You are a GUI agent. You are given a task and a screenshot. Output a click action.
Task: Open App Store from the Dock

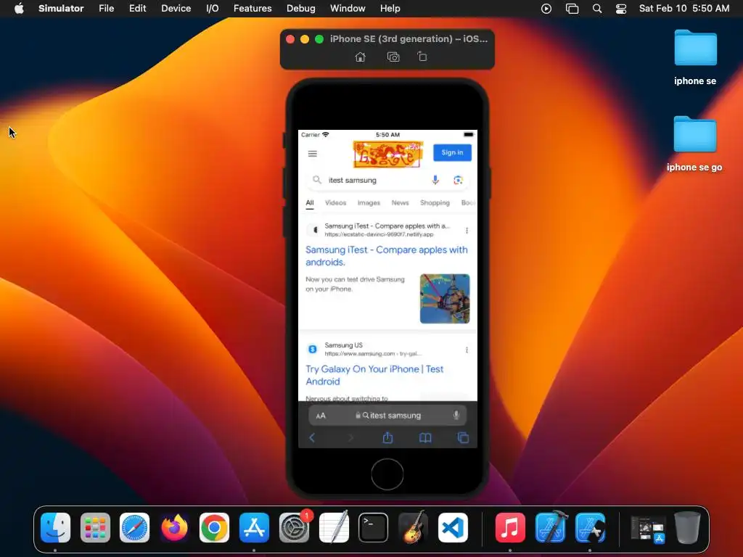point(254,527)
